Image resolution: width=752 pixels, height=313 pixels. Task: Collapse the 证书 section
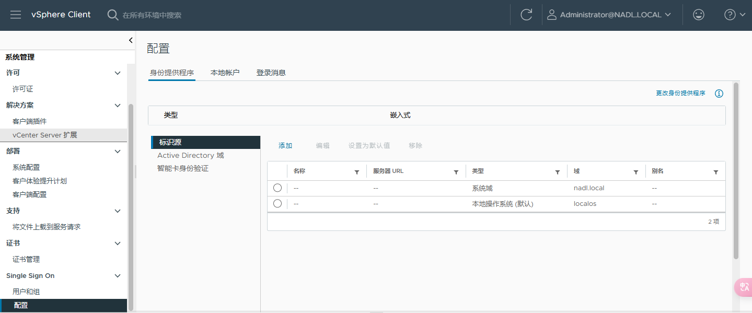118,244
